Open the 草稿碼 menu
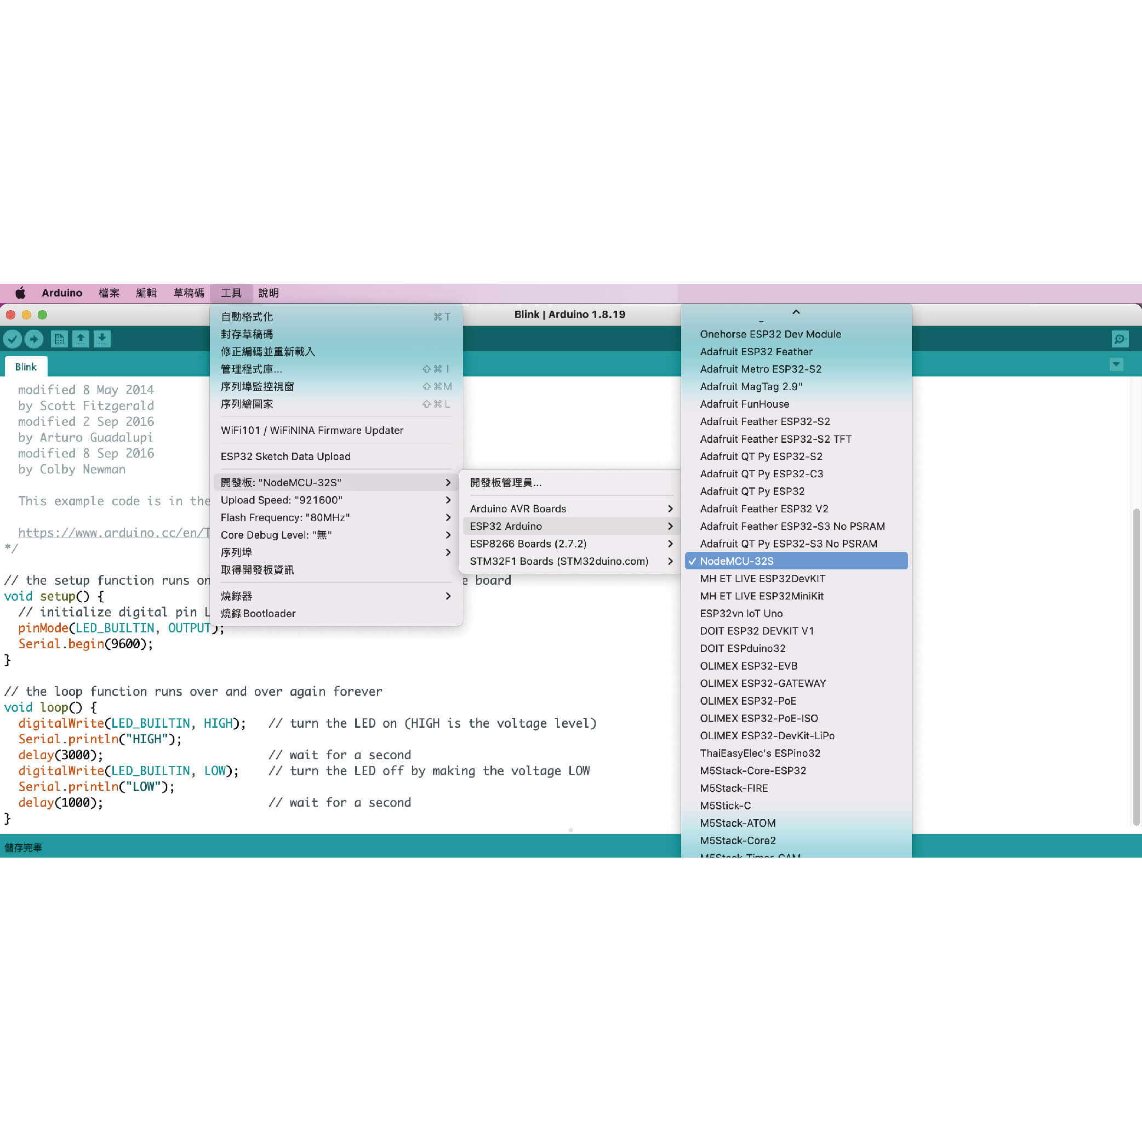 tap(189, 293)
